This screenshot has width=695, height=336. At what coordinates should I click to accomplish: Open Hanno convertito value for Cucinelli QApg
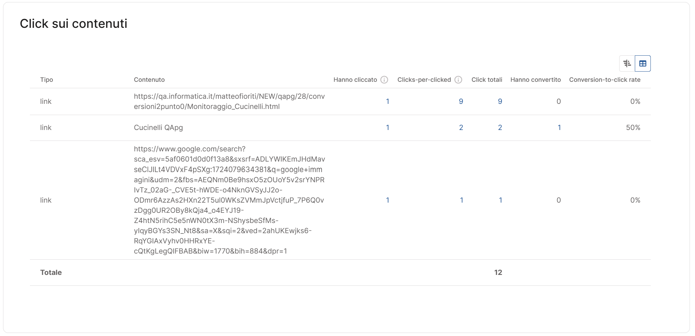pos(559,128)
